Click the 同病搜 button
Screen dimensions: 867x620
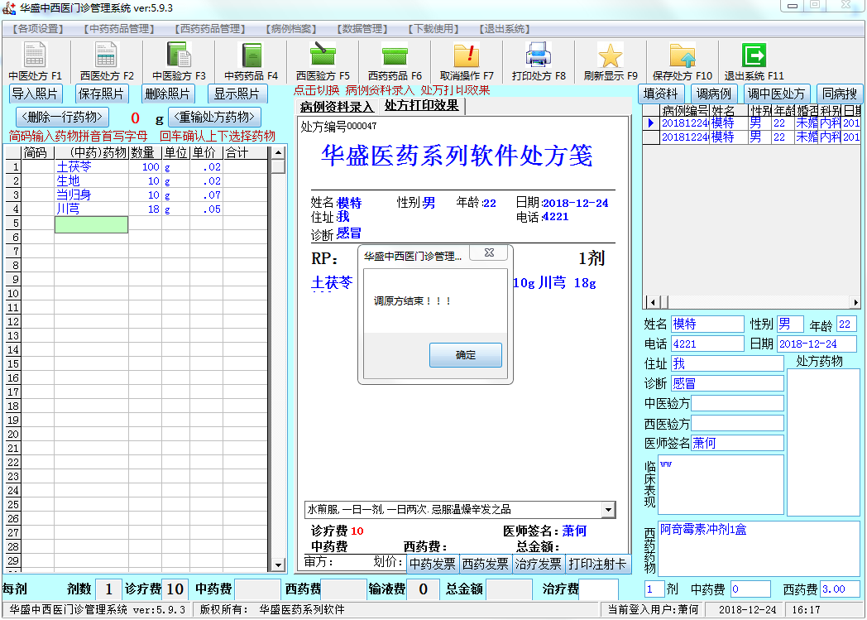pos(840,94)
